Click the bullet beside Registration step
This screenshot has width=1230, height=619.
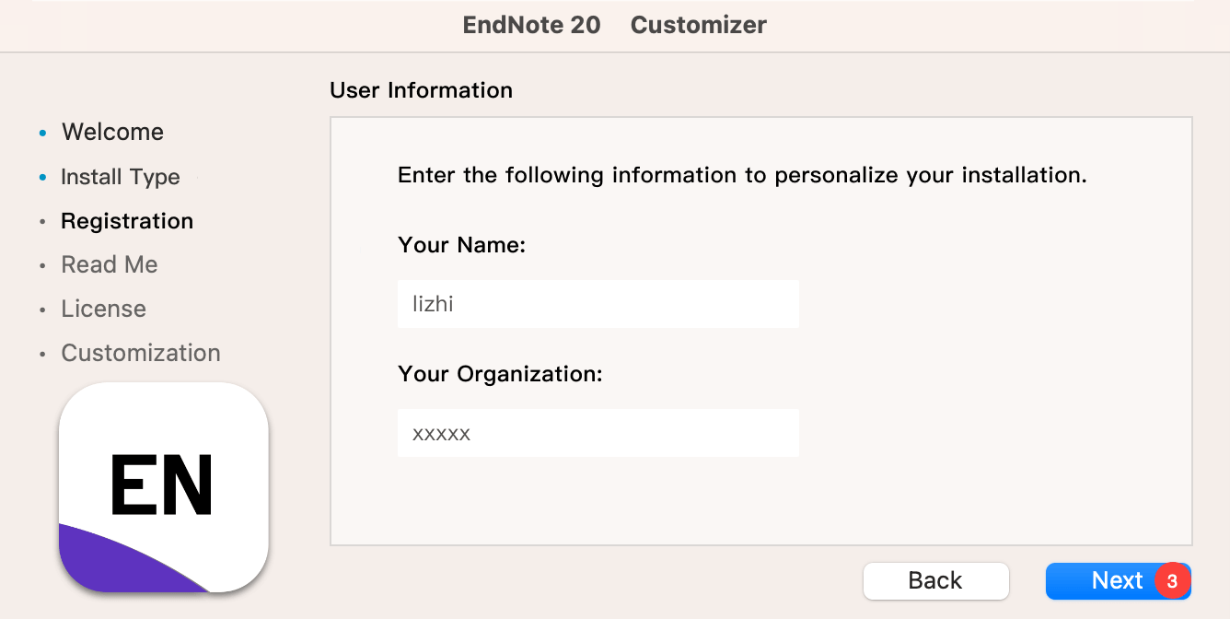[42, 222]
